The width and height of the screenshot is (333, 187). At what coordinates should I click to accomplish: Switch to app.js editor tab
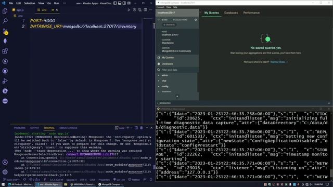(x=20, y=10)
